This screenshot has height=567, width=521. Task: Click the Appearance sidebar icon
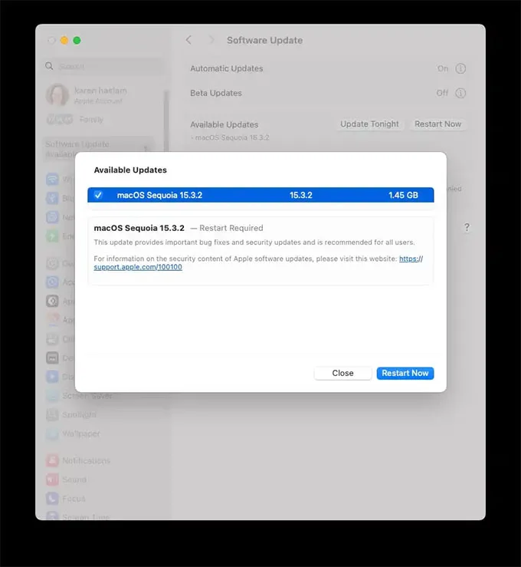click(x=52, y=301)
